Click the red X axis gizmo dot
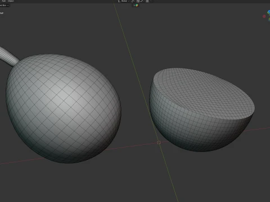 click(264, 16)
